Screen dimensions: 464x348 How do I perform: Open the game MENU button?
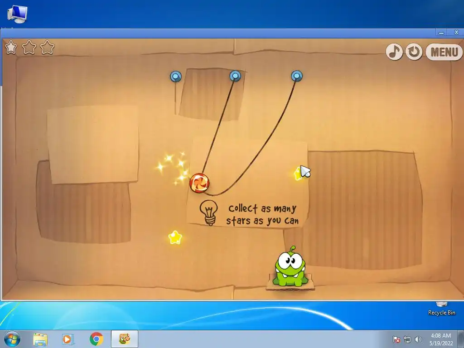[444, 52]
